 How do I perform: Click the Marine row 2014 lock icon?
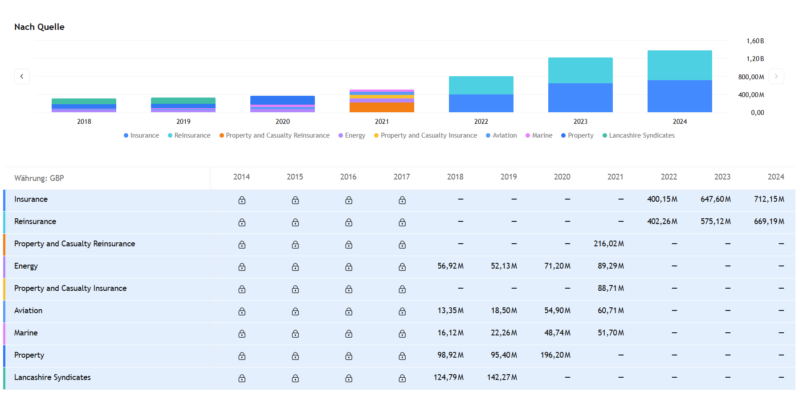pos(242,334)
